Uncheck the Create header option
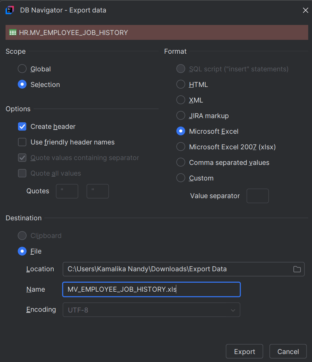This screenshot has height=362, width=312. pos(22,126)
